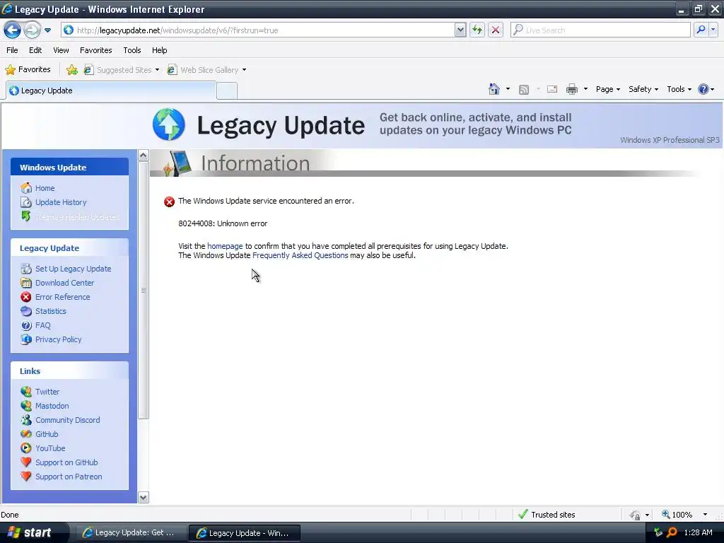Expand the zoom level dropdown arrow
The image size is (724, 543).
tap(705, 515)
